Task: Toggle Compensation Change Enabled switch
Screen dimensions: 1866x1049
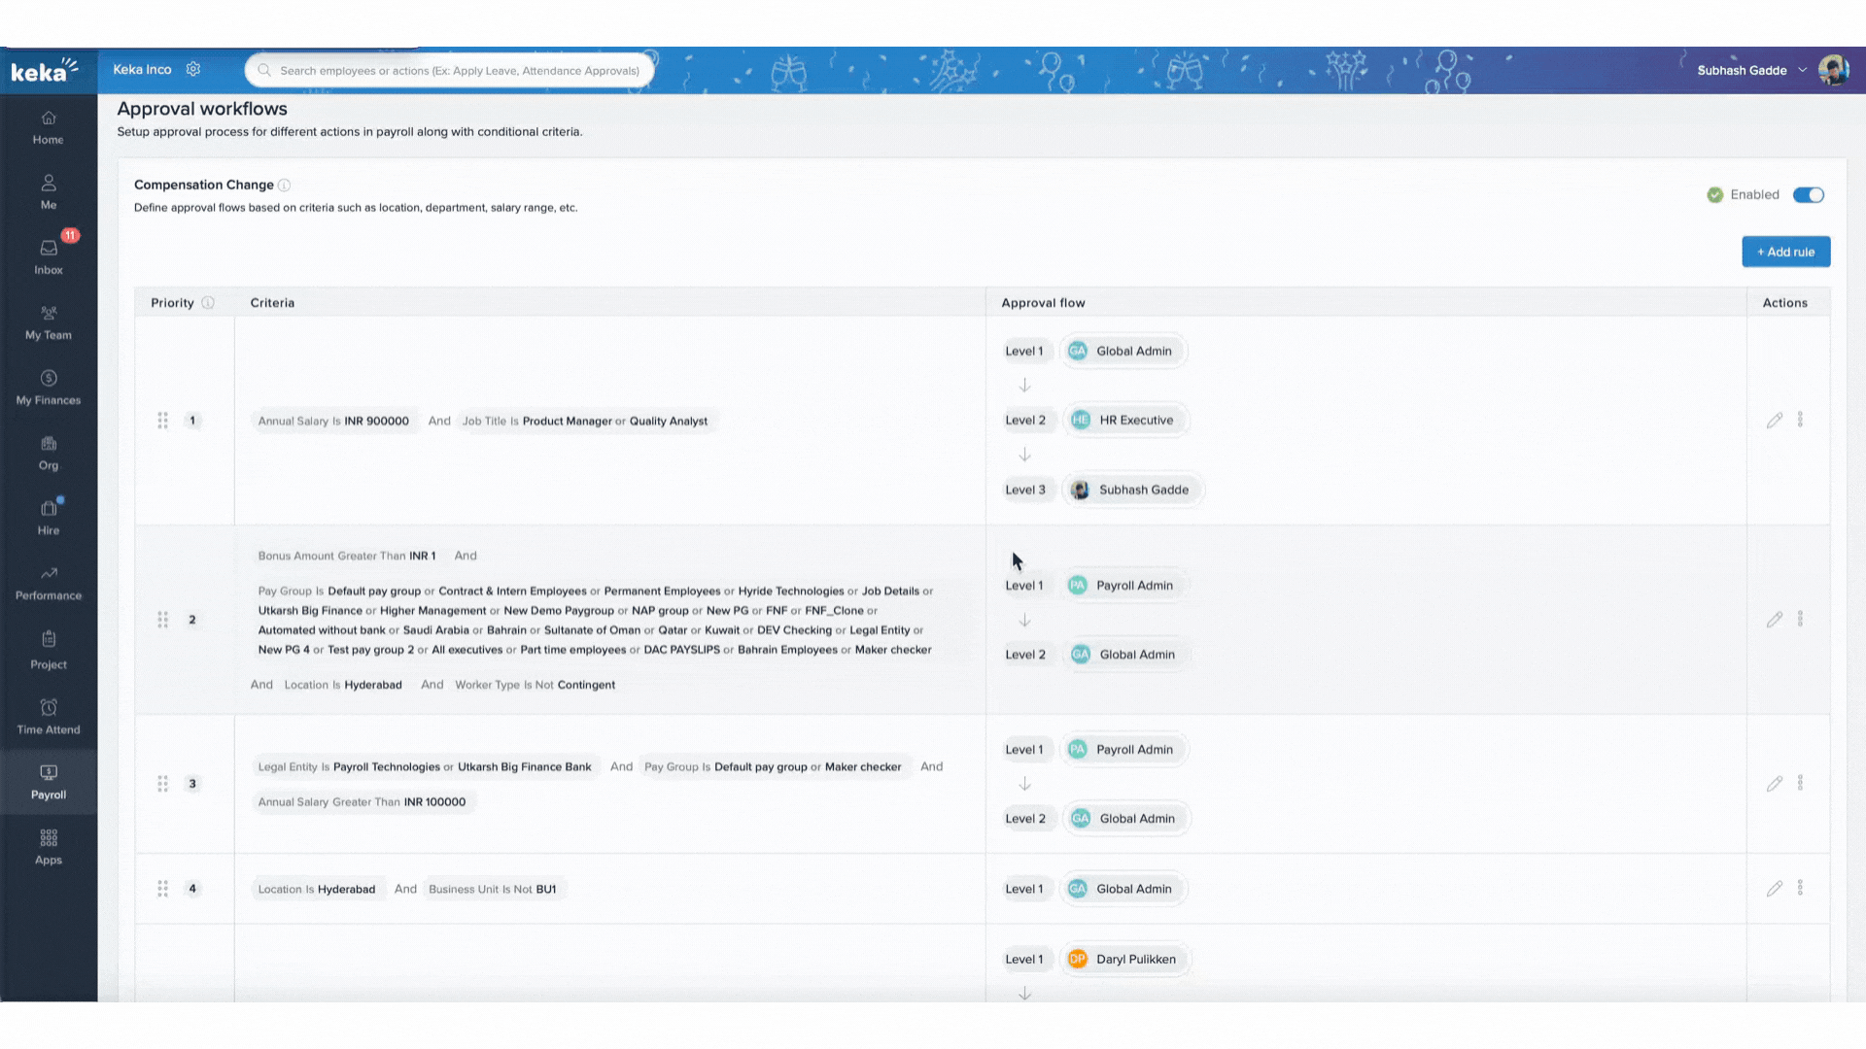Action: [1808, 195]
